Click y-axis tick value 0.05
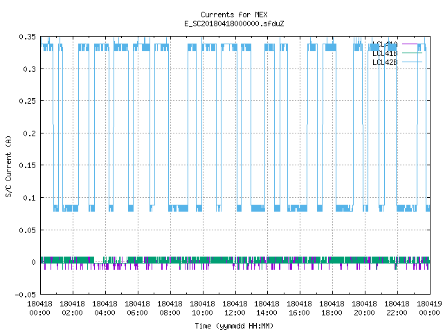 coord(28,230)
